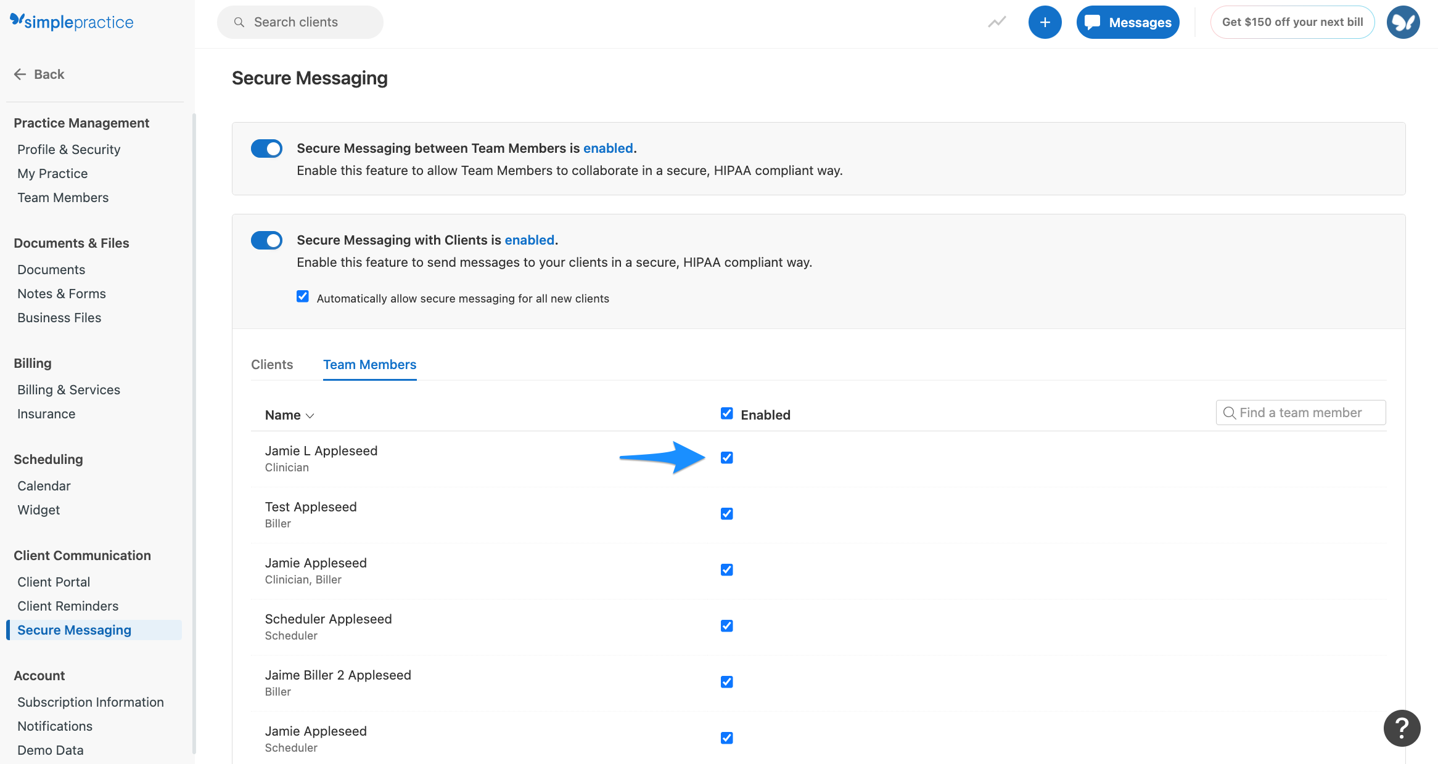This screenshot has width=1438, height=764.
Task: Click the magnifier in Find a team member
Action: pyautogui.click(x=1230, y=412)
